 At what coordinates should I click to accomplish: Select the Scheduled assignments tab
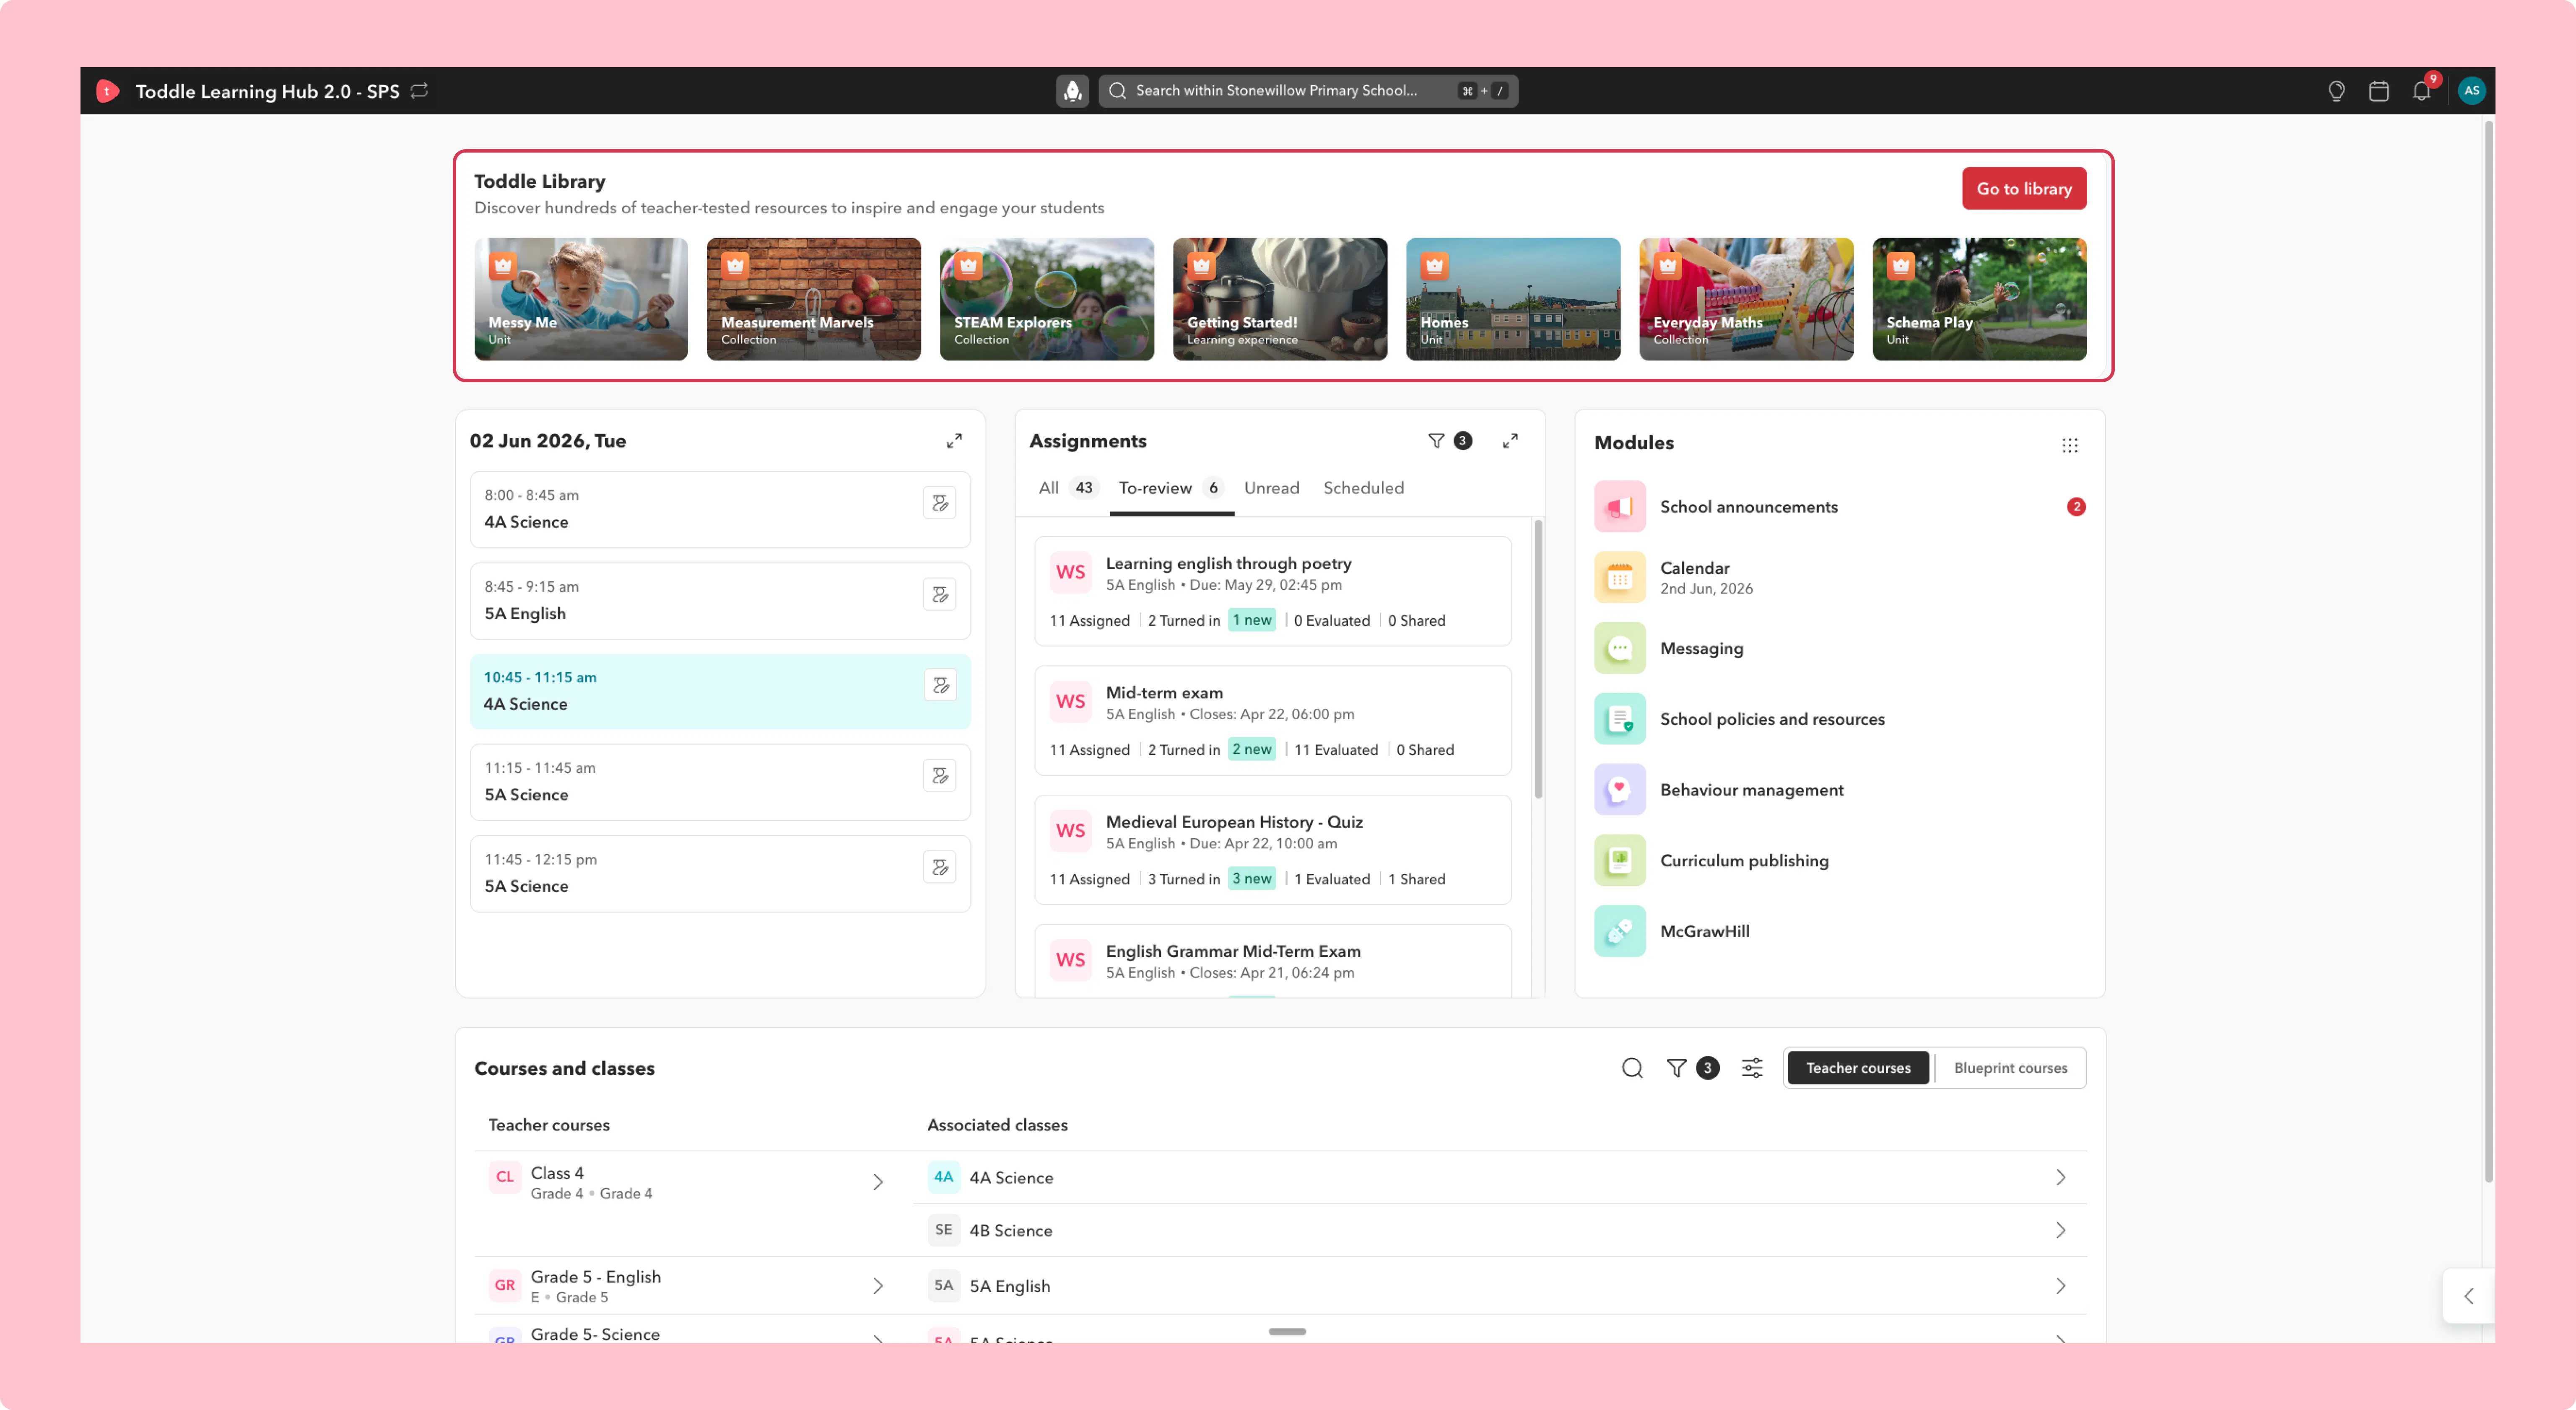tap(1363, 488)
